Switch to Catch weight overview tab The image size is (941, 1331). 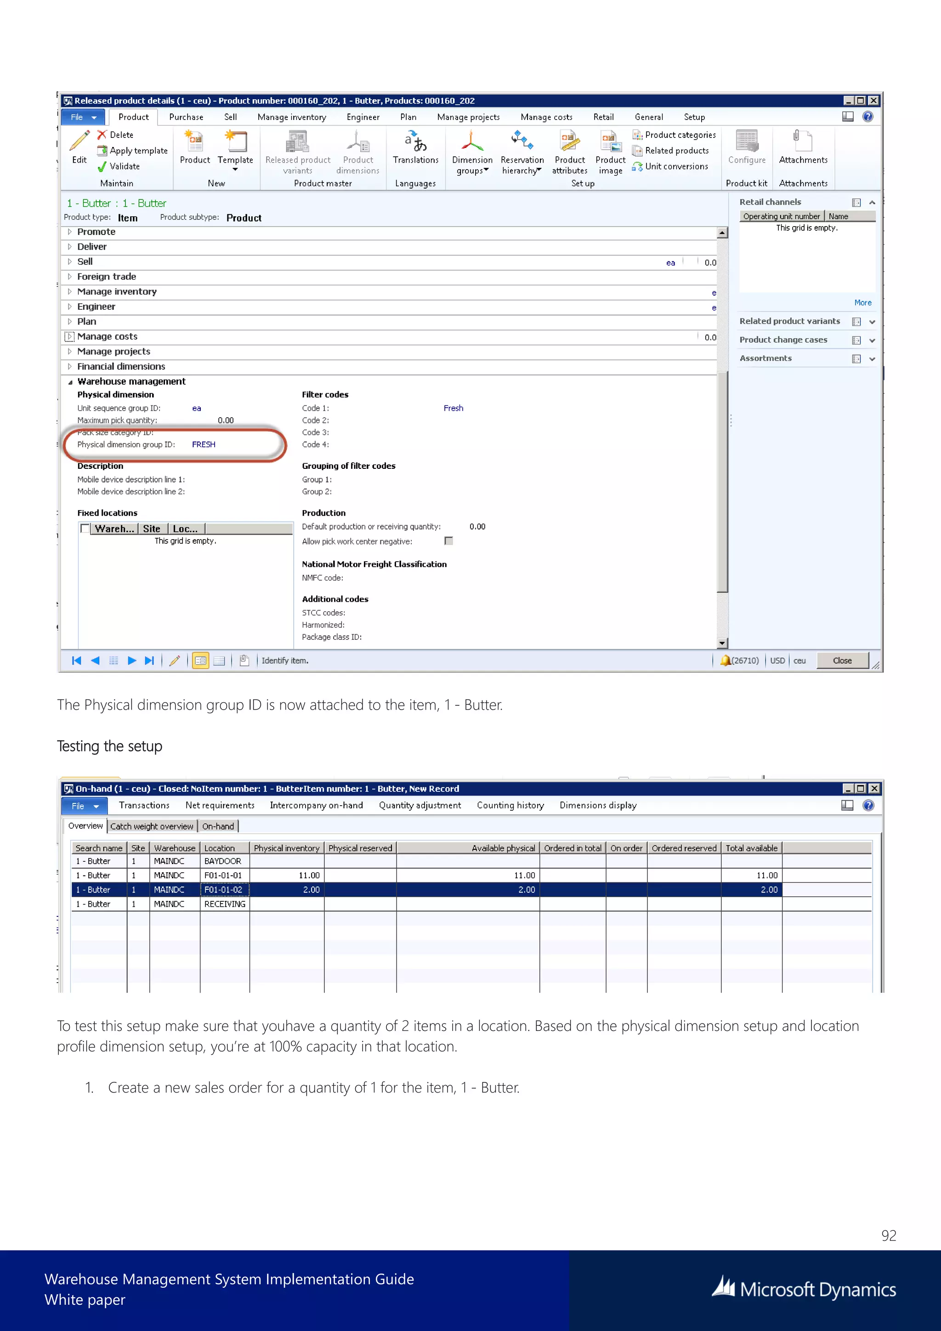point(152,826)
